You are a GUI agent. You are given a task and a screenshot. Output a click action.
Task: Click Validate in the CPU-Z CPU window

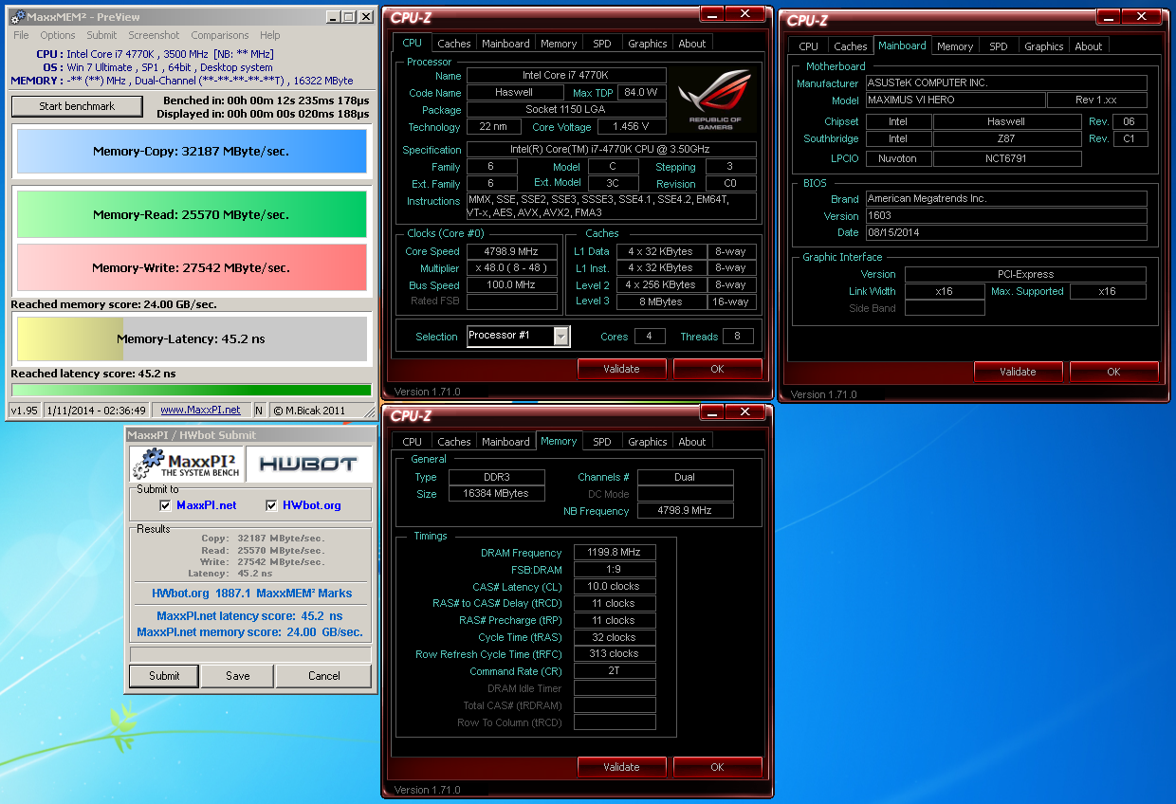pos(621,369)
